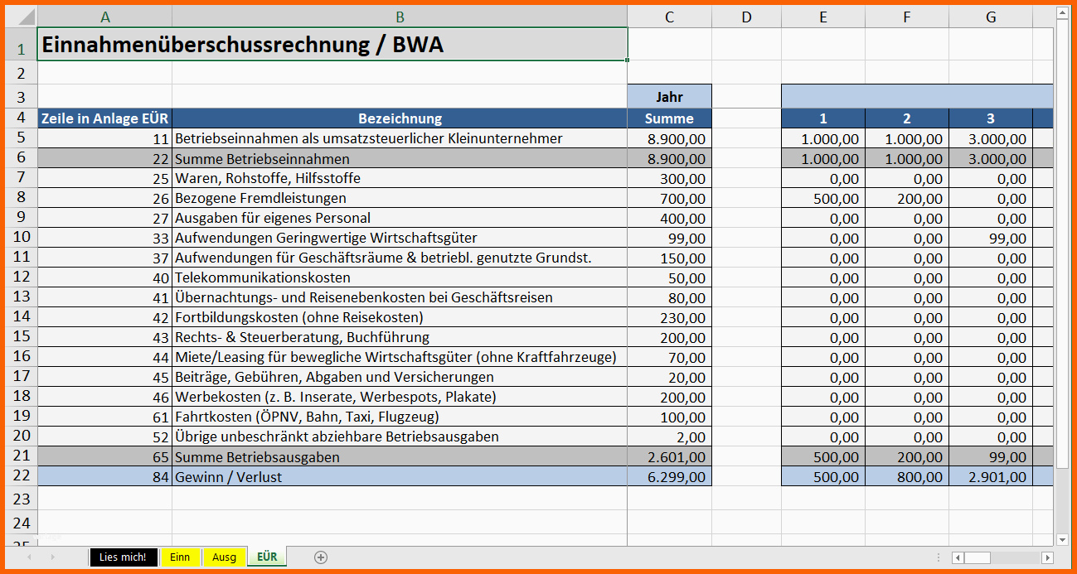Screen dimensions: 1077x574
Task: Select the '2.601,00' total expenses cell
Action: [669, 456]
